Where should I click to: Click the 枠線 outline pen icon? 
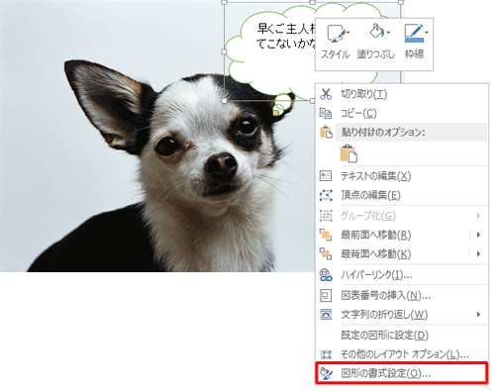[x=414, y=33]
